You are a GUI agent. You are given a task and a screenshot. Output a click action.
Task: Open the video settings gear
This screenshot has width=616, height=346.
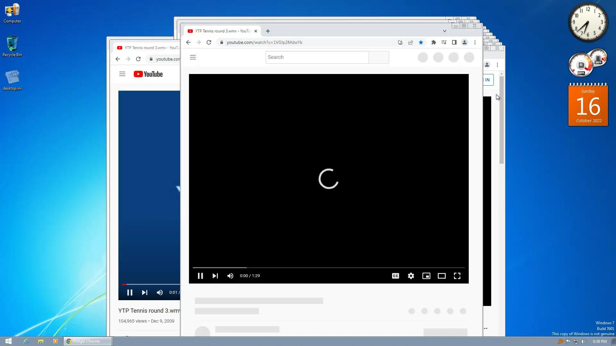pos(411,276)
